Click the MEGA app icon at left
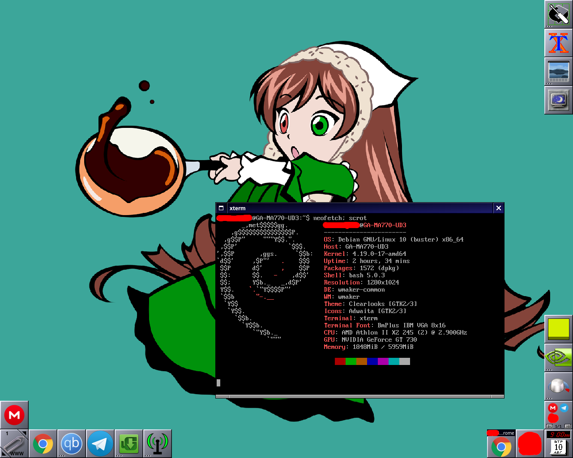Viewport: 573px width, 458px height. [14, 415]
